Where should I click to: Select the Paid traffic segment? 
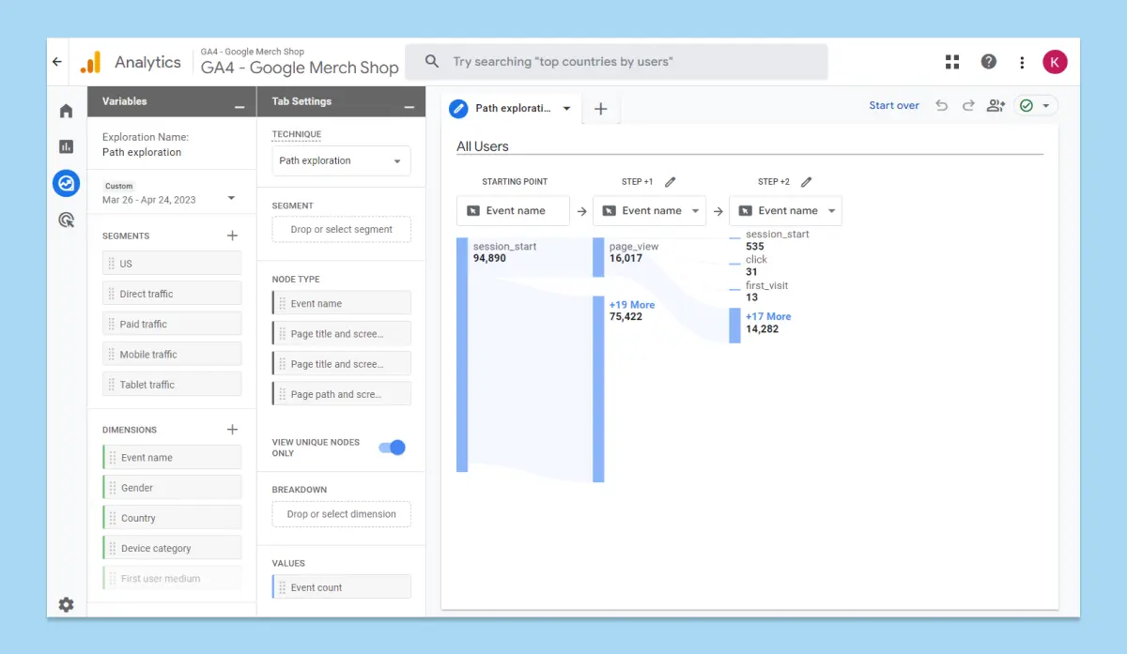[x=172, y=324]
